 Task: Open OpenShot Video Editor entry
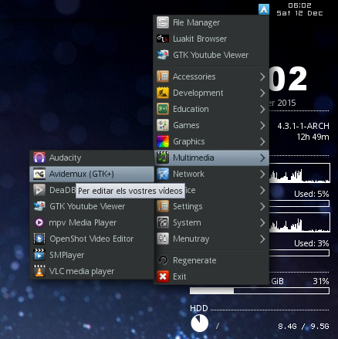point(92,239)
